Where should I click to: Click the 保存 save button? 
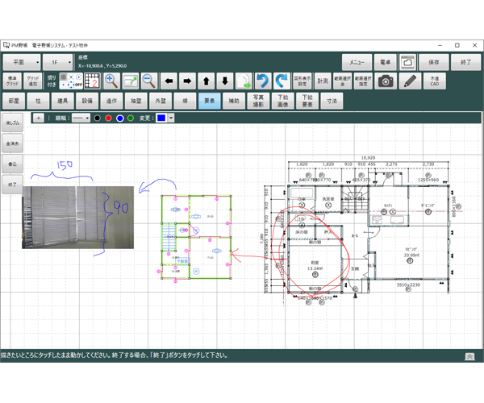[x=434, y=62]
